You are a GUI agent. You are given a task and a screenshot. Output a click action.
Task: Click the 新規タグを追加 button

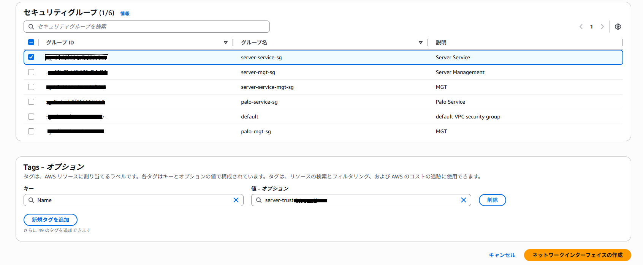pos(51,220)
